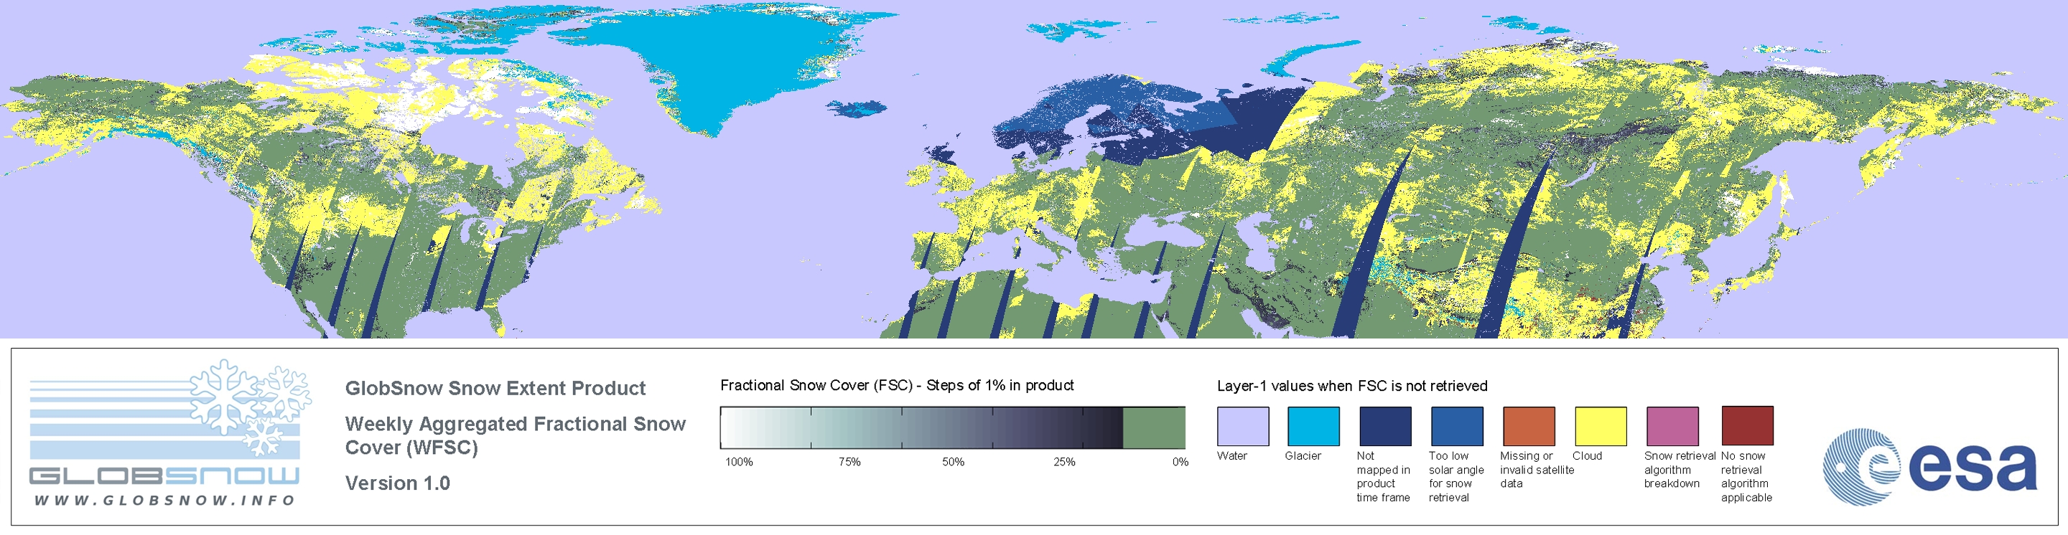The width and height of the screenshot is (2068, 535).
Task: Click 'Too low solar angle for snow retrieval' label
Action: tap(1456, 476)
